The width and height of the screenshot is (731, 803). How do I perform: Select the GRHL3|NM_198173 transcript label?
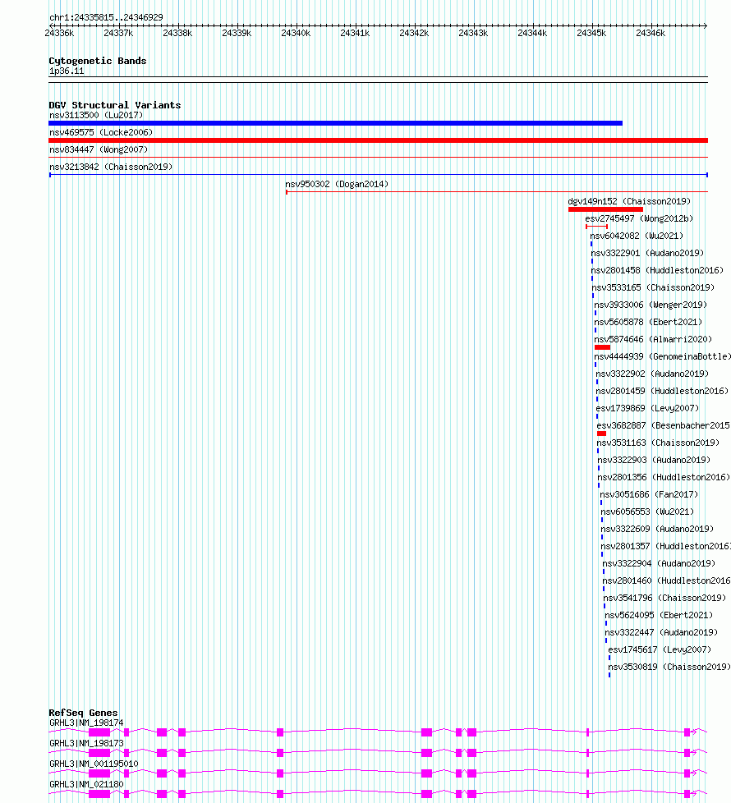click(x=86, y=744)
